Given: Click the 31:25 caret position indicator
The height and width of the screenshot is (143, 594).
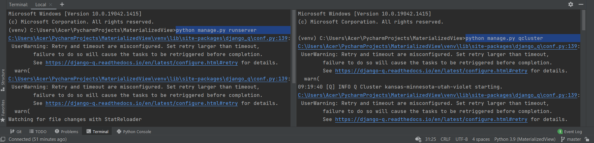Looking at the screenshot, I should pos(430,139).
